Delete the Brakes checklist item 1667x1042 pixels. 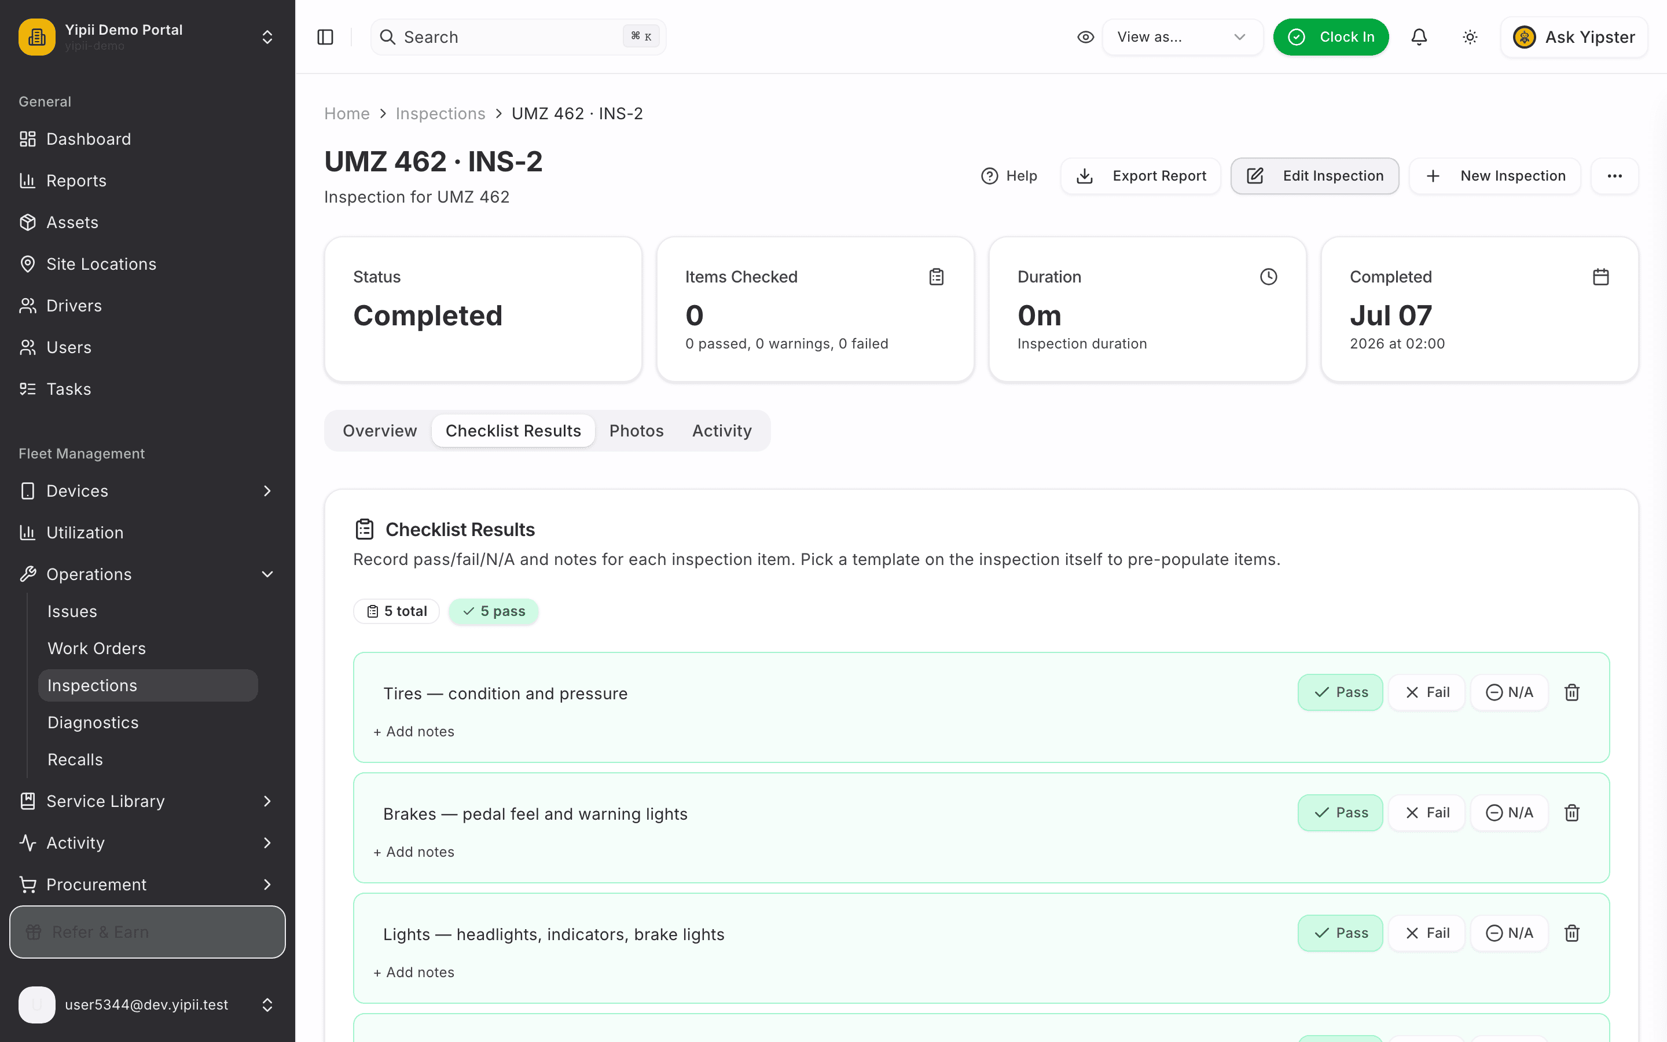point(1572,813)
